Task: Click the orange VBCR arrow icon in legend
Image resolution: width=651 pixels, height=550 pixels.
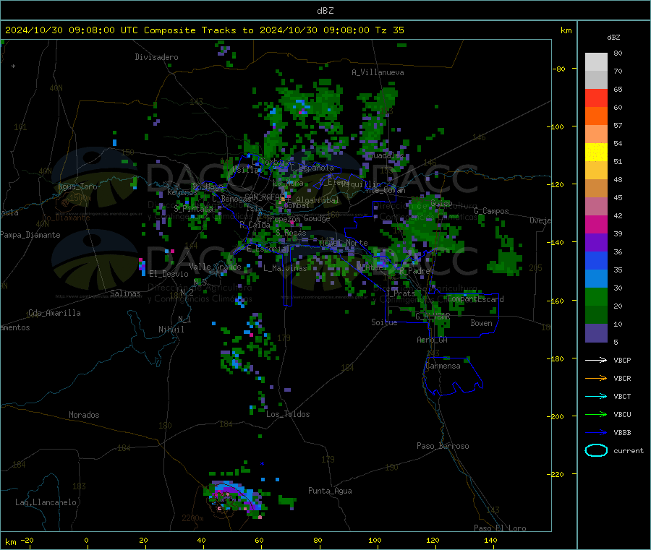Action: click(x=596, y=378)
